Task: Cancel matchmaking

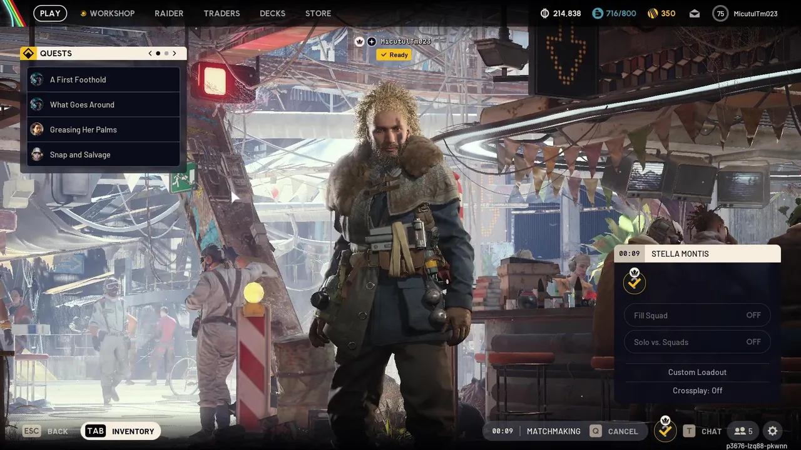Action: click(x=623, y=431)
